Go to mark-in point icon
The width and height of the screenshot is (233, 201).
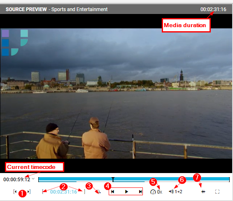pos(15,192)
